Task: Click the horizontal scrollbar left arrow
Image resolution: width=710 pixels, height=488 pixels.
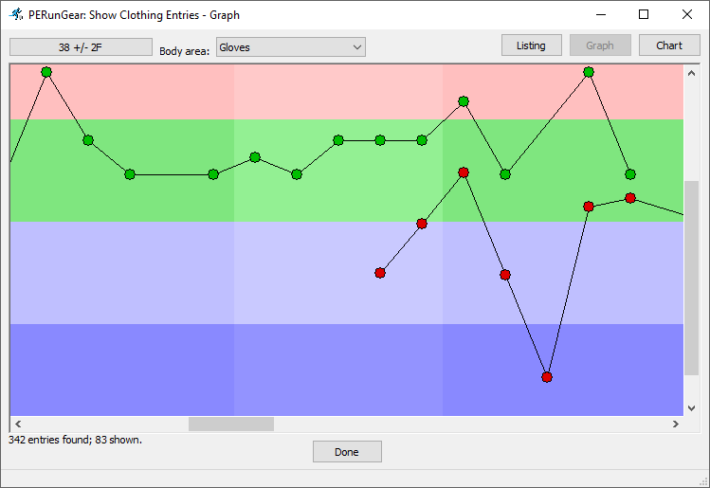Action: click(x=18, y=424)
